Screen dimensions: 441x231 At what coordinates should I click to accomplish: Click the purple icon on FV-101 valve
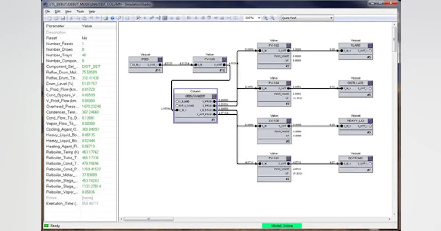[x=288, y=158]
